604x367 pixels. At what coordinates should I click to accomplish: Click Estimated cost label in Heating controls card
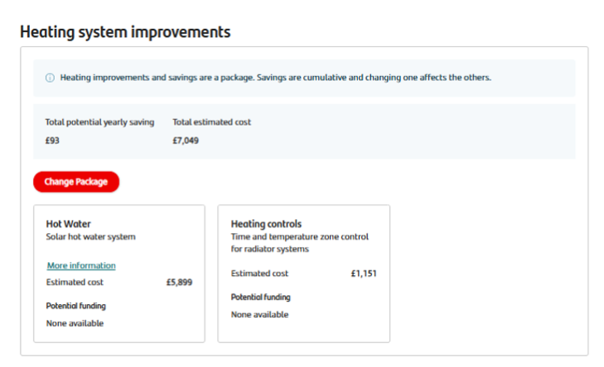259,274
